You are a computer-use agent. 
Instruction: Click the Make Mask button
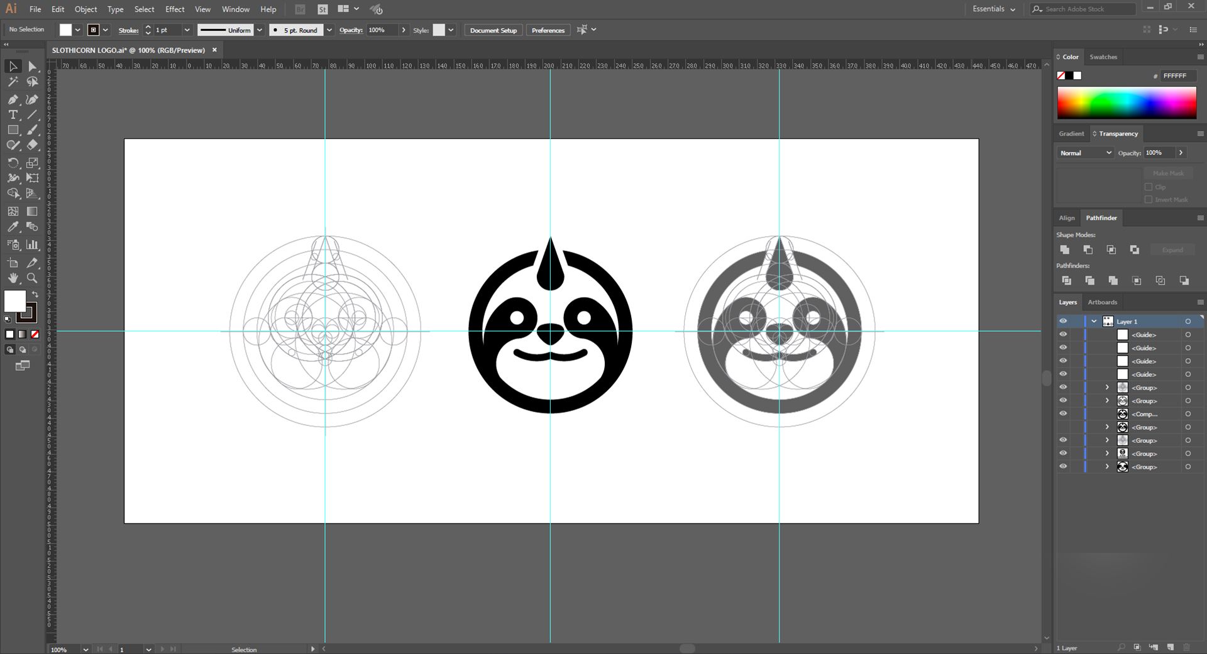click(x=1168, y=173)
